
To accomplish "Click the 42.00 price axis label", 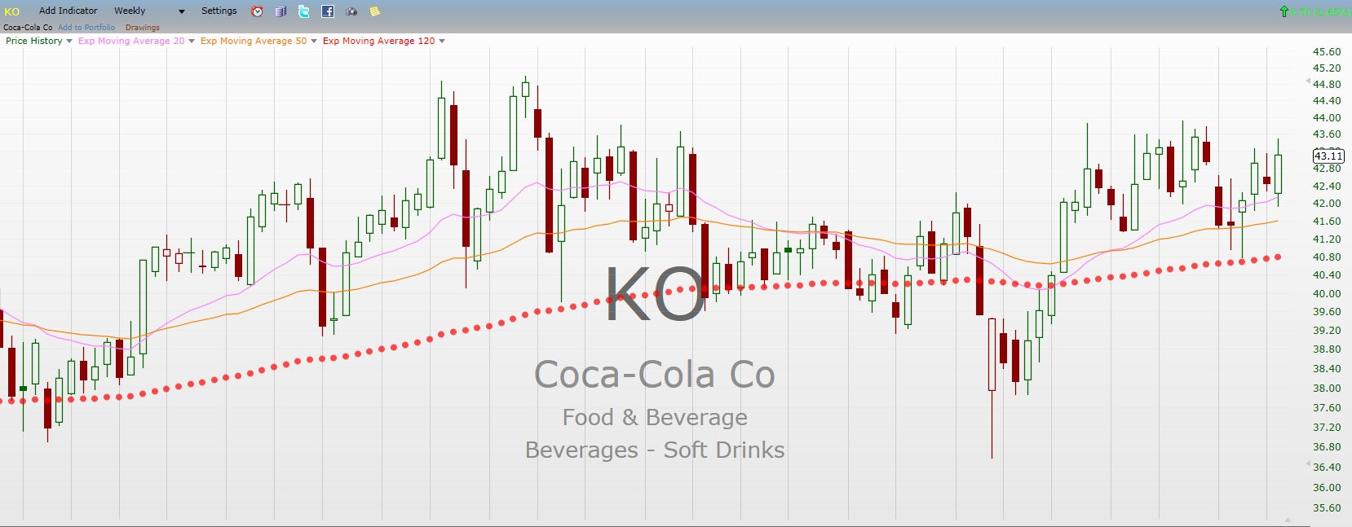I will tap(1327, 203).
